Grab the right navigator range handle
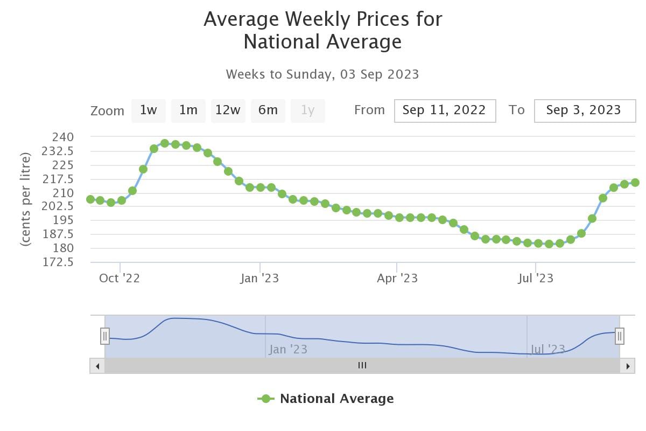 pyautogui.click(x=620, y=336)
